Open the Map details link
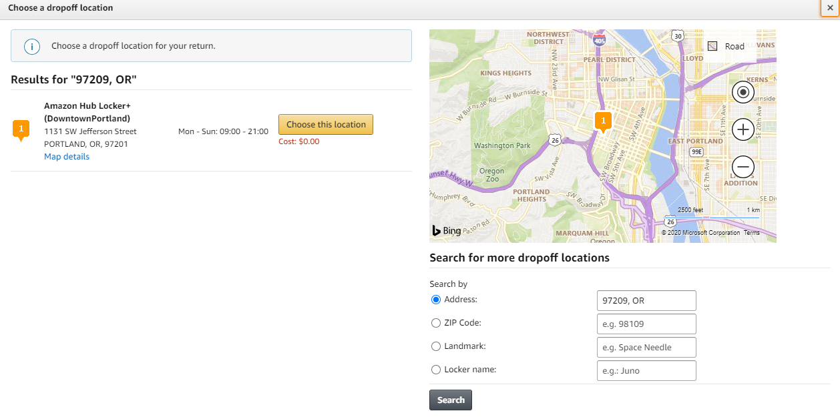 (67, 157)
